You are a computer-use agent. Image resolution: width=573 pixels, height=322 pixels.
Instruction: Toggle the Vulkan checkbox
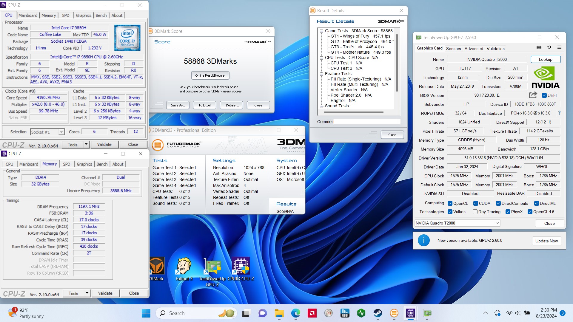(450, 212)
